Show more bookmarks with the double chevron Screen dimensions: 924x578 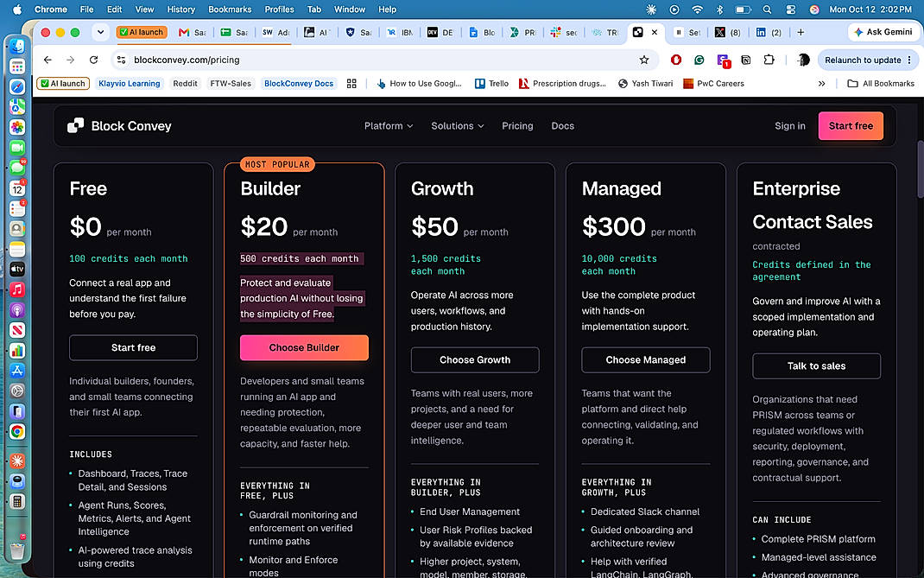click(821, 84)
